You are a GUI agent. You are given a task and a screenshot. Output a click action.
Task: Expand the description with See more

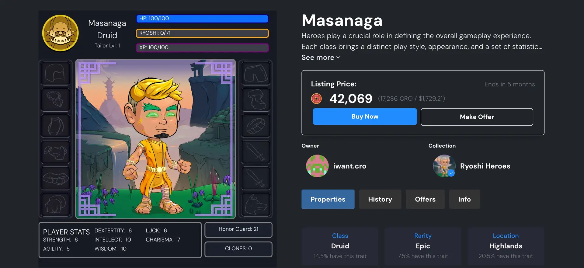click(x=321, y=57)
